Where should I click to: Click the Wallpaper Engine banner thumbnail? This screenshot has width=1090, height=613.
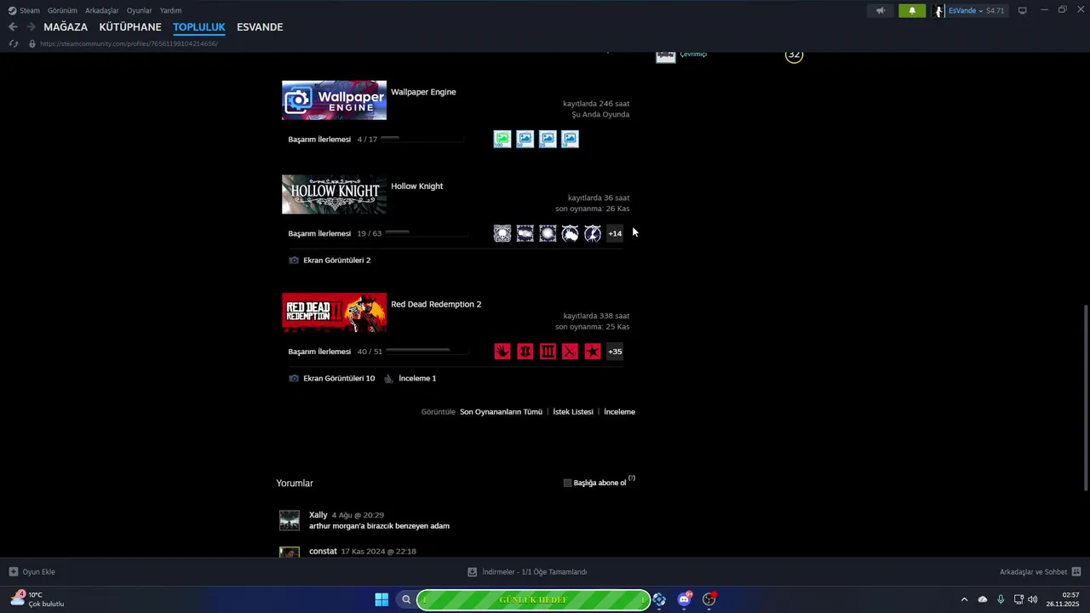(334, 100)
